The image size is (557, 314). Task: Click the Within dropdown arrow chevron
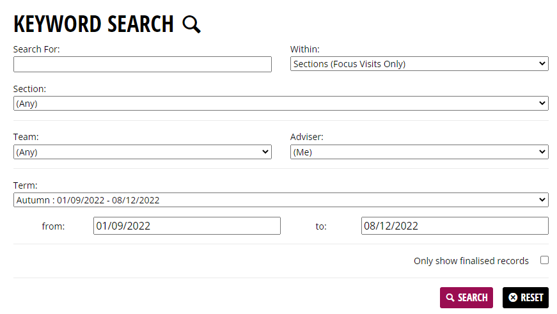(x=542, y=64)
